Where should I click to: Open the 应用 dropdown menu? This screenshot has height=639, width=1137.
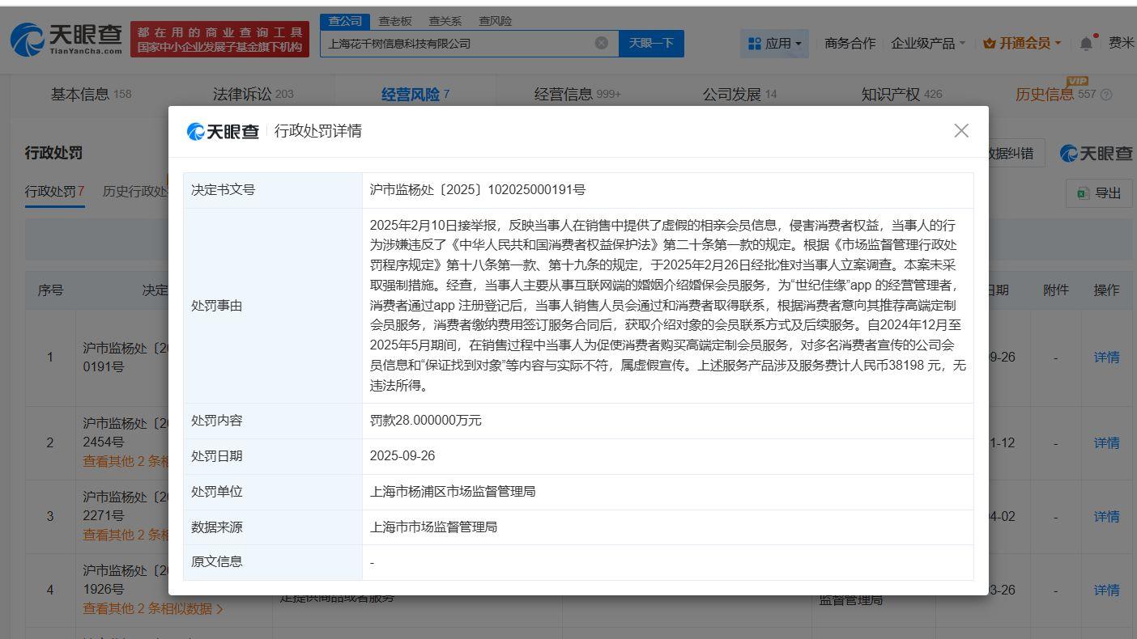point(775,44)
